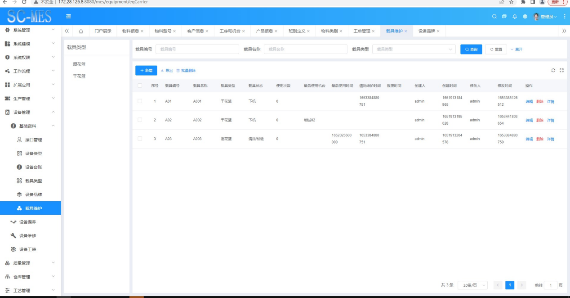Screen dimensions: 570x298
Task: Refresh the table with the refresh icon
Action: tap(553, 70)
